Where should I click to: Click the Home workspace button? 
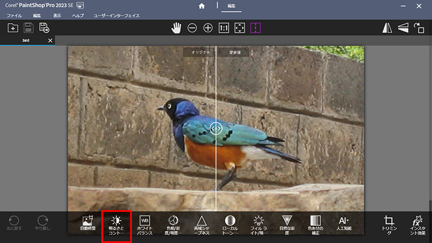click(x=202, y=6)
